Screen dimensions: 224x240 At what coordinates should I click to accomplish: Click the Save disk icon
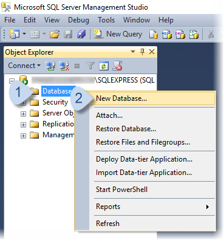point(68,34)
